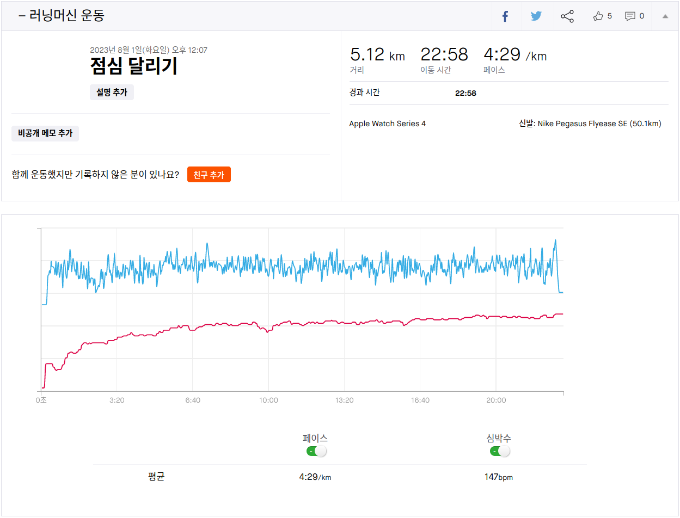The image size is (680, 518).
Task: Click the Apple Watch Series 4 device label
Action: point(387,124)
